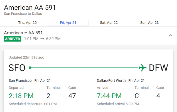Click the SFO airport code
This screenshot has height=112, width=177.
pos(17,68)
